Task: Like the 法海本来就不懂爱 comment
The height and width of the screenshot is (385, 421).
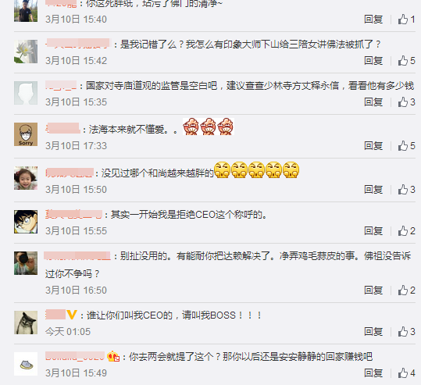Action: pyautogui.click(x=406, y=146)
